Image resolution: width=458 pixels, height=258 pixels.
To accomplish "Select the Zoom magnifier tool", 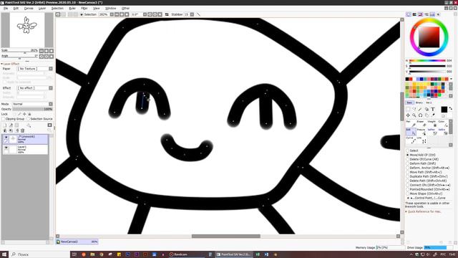I will click(414, 115).
